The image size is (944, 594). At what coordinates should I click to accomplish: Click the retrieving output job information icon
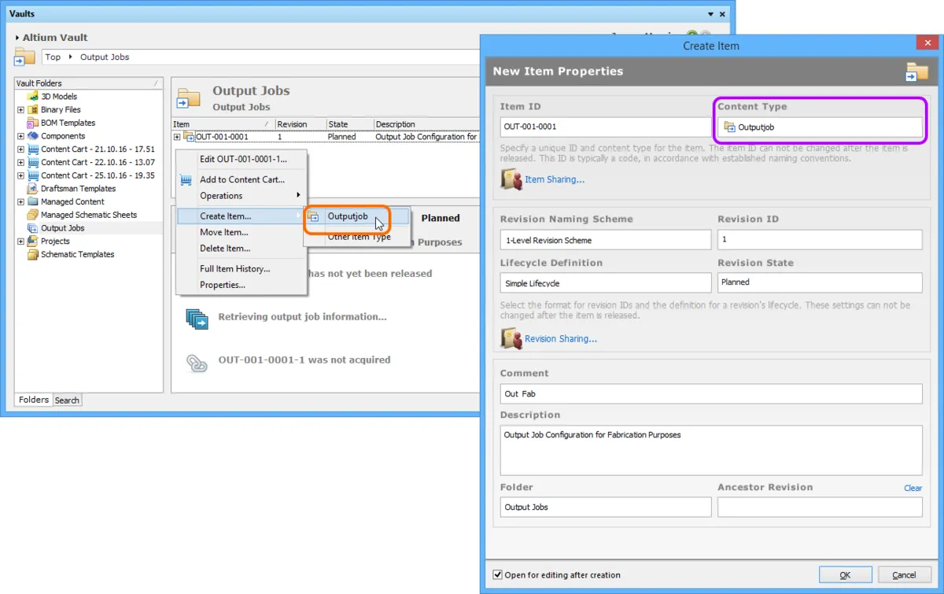[197, 318]
